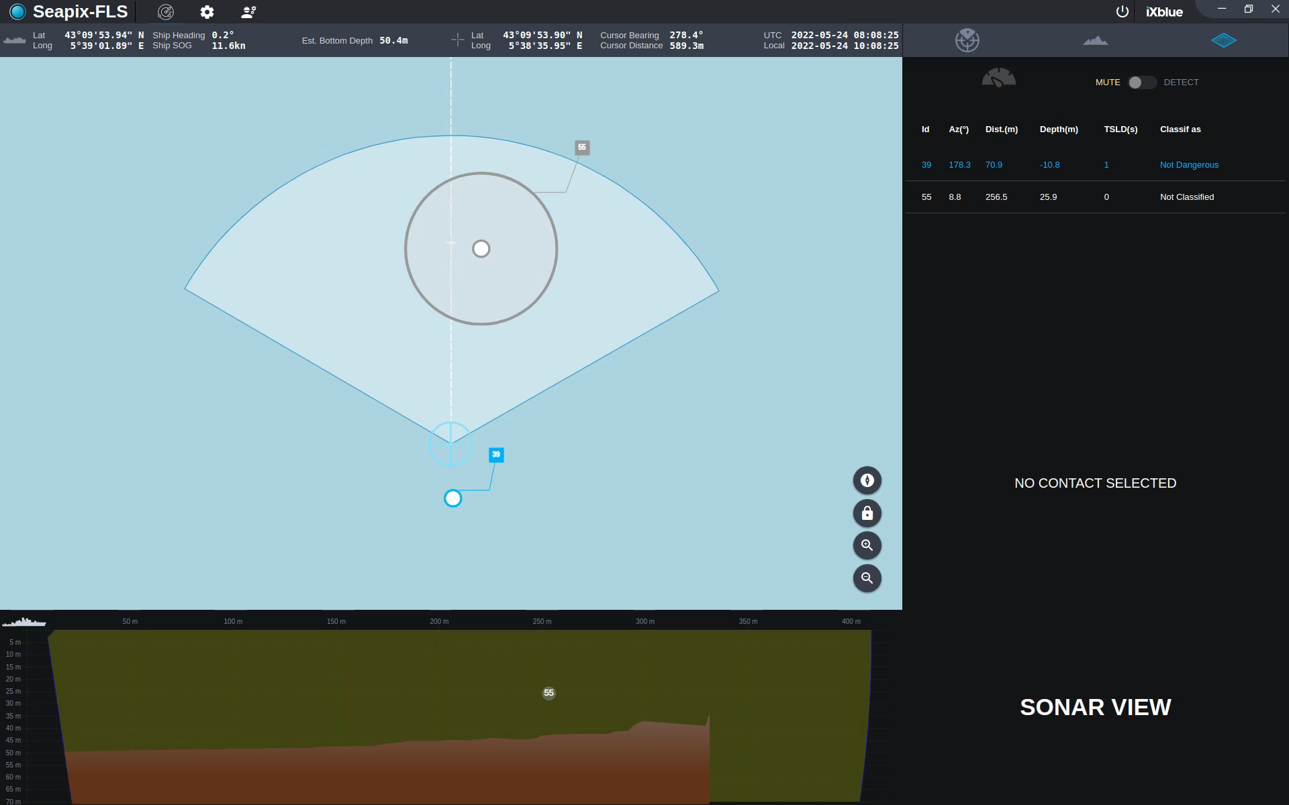Image resolution: width=1289 pixels, height=805 pixels.
Task: Select contact marker 55 on the map
Action: (x=582, y=147)
